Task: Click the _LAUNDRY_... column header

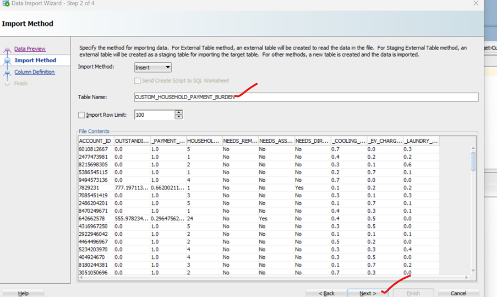Action: (x=421, y=141)
